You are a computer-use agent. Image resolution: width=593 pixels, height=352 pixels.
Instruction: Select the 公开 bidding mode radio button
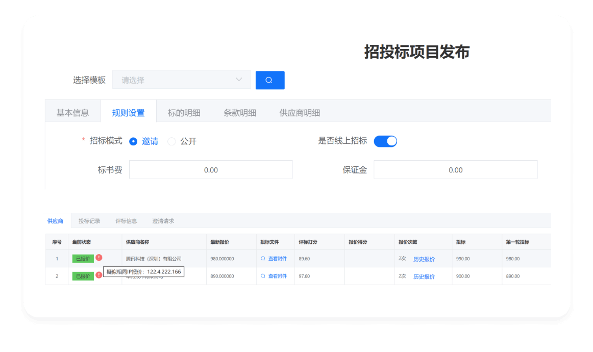(171, 141)
